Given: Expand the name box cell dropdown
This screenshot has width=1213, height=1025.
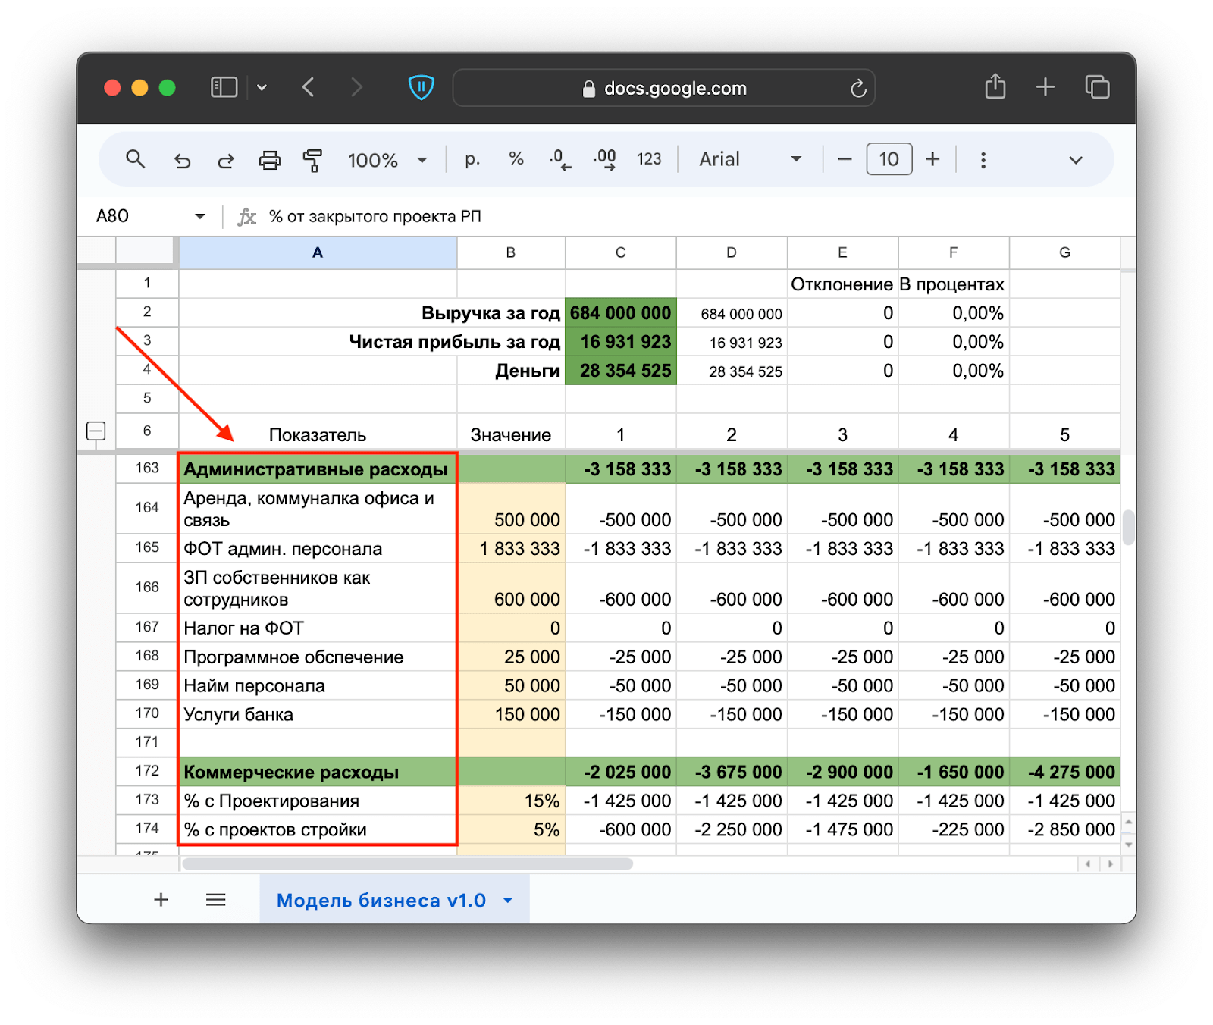Looking at the screenshot, I should 200,217.
